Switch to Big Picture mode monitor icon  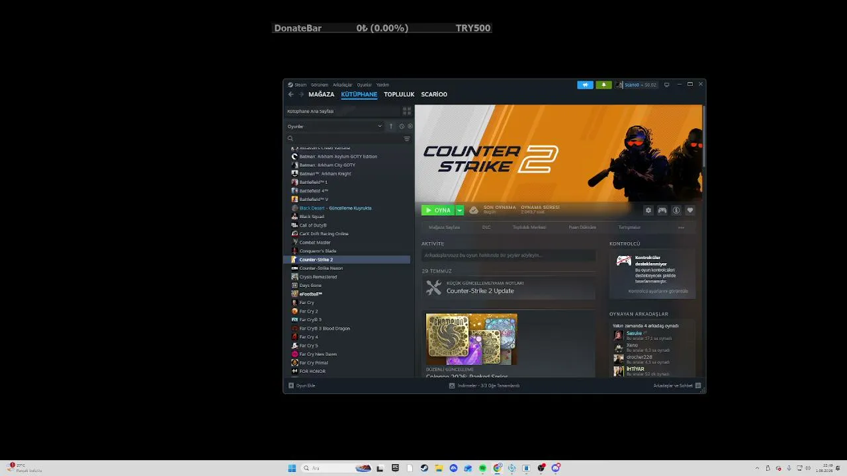tap(666, 85)
